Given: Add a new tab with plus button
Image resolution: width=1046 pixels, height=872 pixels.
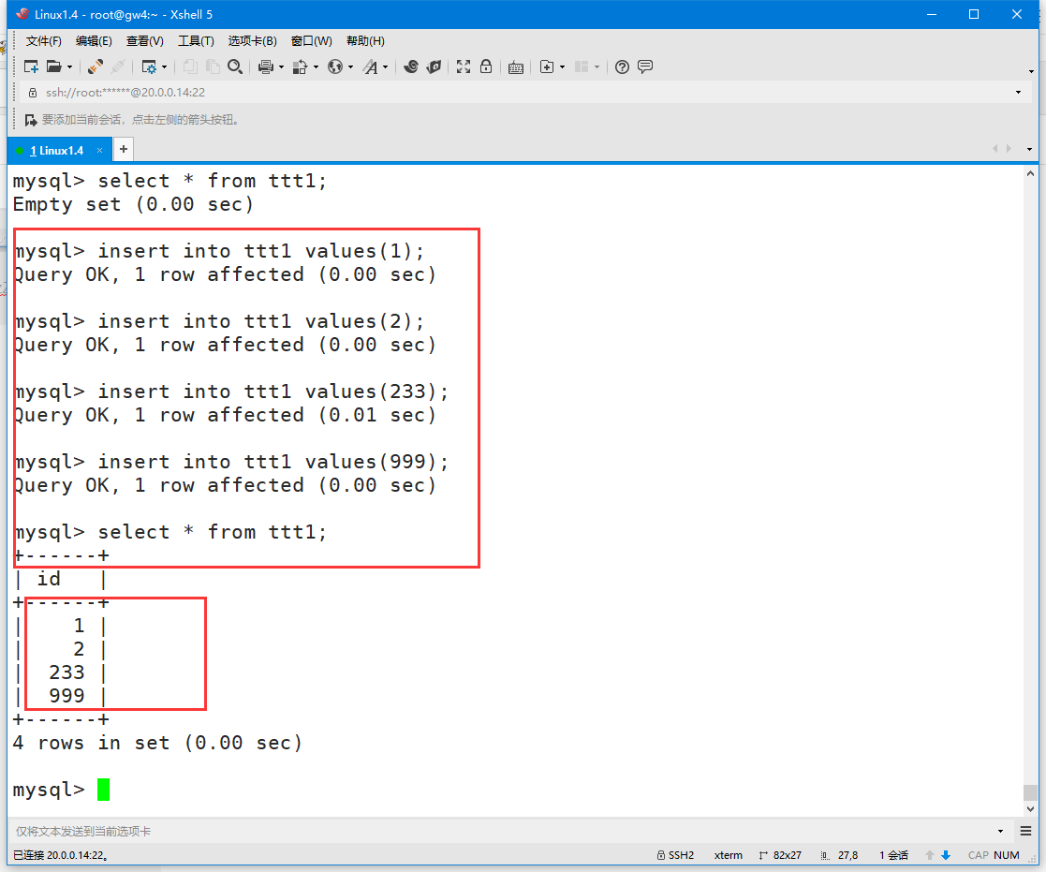Looking at the screenshot, I should pyautogui.click(x=124, y=150).
